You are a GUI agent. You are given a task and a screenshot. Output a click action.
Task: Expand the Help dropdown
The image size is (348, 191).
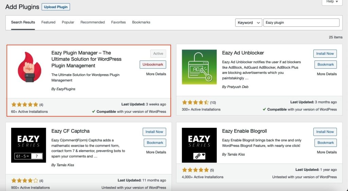332,2
